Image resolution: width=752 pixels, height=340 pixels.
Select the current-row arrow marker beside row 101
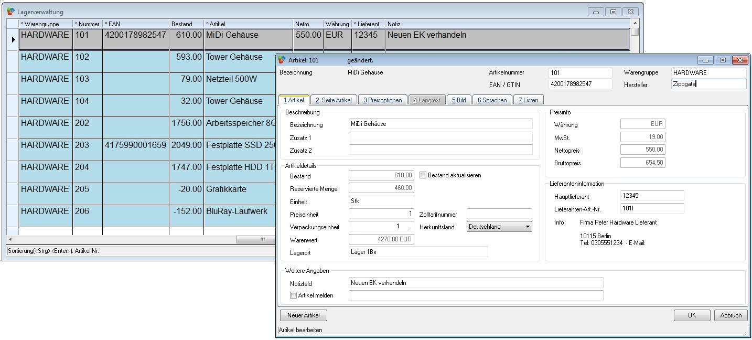coord(13,39)
